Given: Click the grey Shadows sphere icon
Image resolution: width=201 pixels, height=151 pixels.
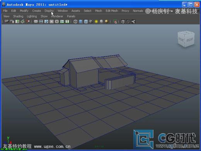Looking at the screenshot, I should click(102, 21).
